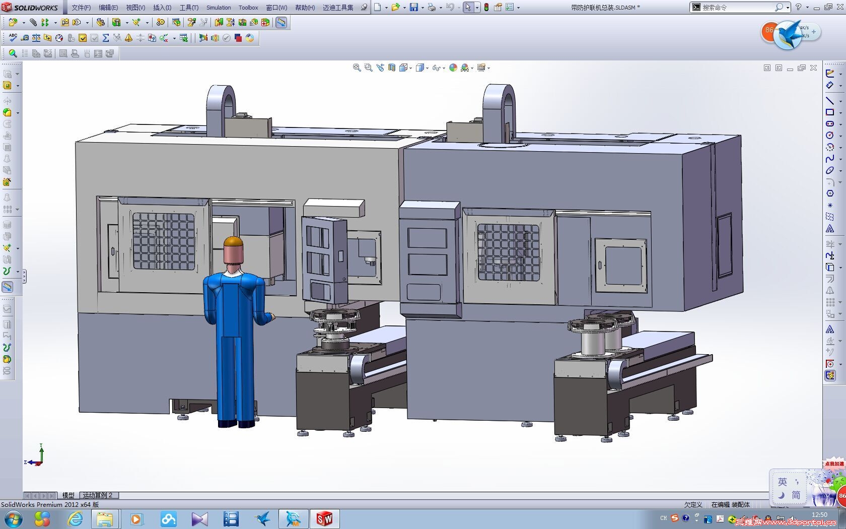Click the search magnifier toolbar icon
The height and width of the screenshot is (529, 846).
point(13,53)
